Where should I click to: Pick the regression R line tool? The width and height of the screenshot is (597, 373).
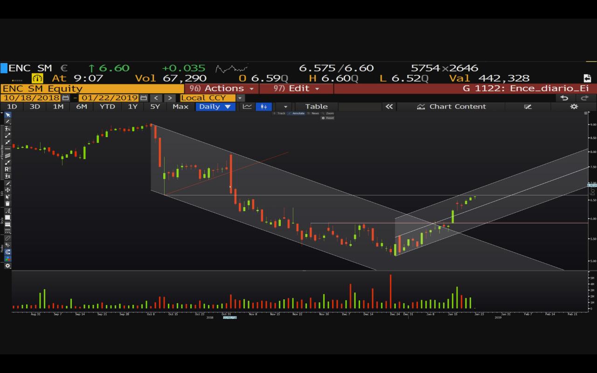coord(7,169)
